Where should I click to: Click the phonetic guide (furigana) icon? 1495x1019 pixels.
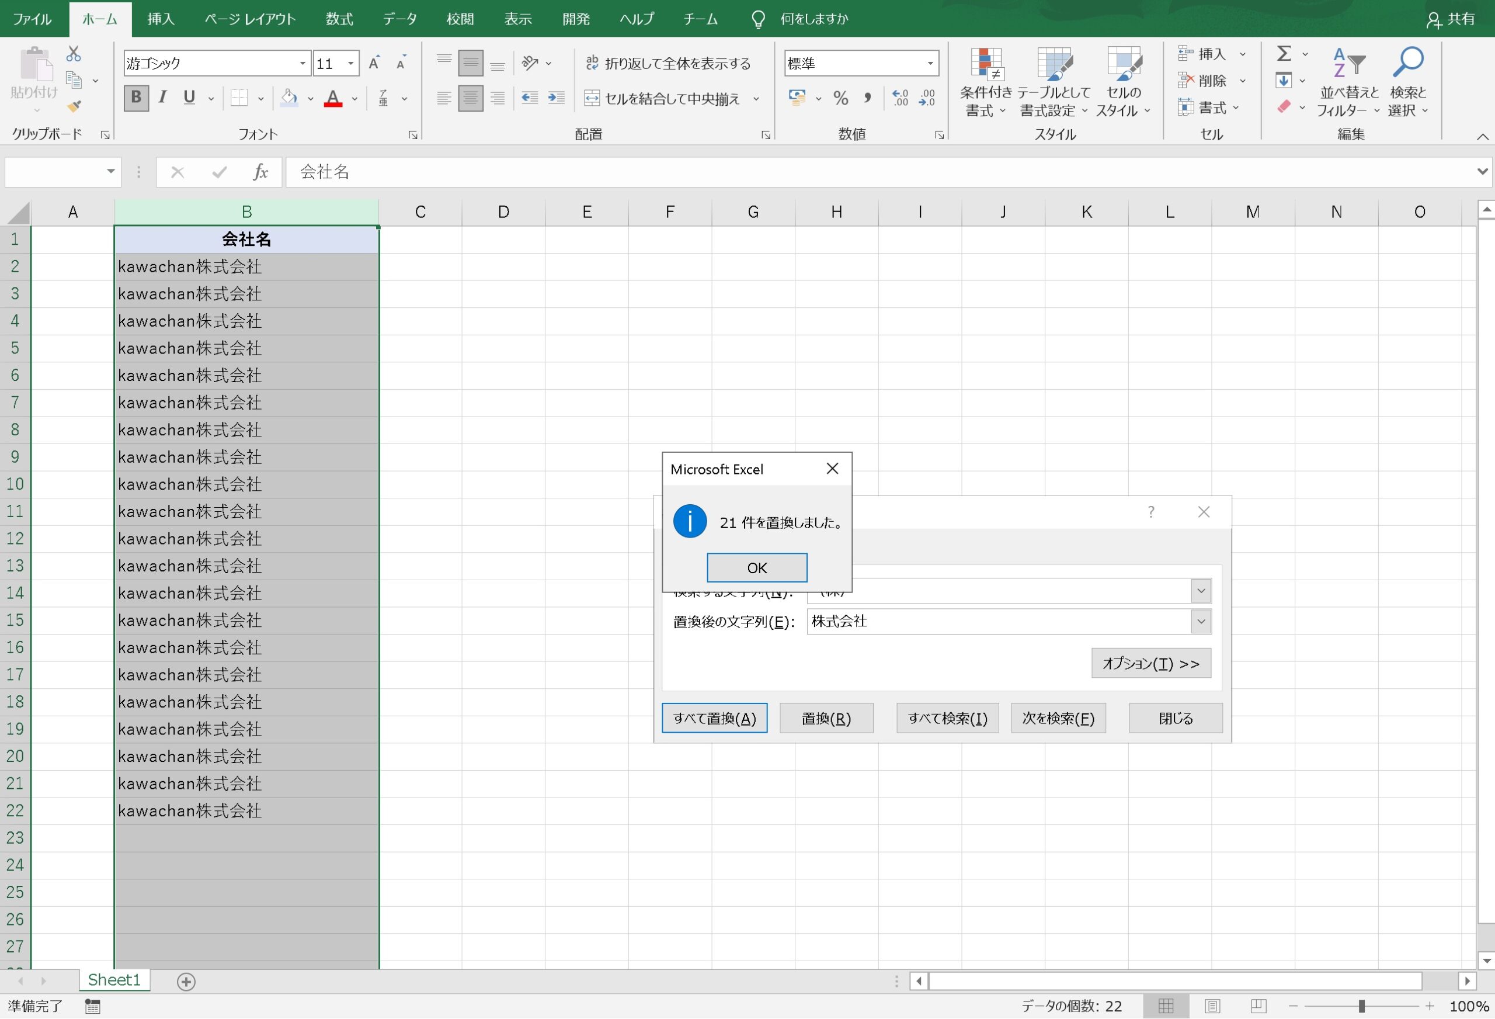click(x=384, y=98)
